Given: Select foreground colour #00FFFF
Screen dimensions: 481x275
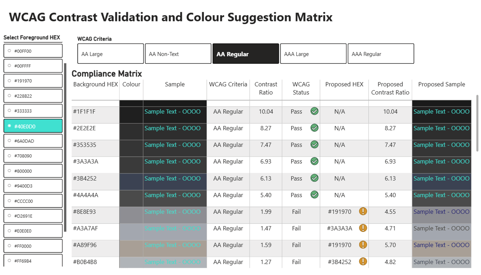Looking at the screenshot, I should (x=33, y=66).
